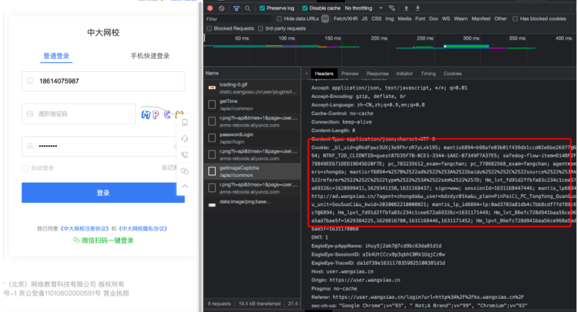This screenshot has height=312, width=578.
Task: Filter requests by Img
Action: coord(389,19)
